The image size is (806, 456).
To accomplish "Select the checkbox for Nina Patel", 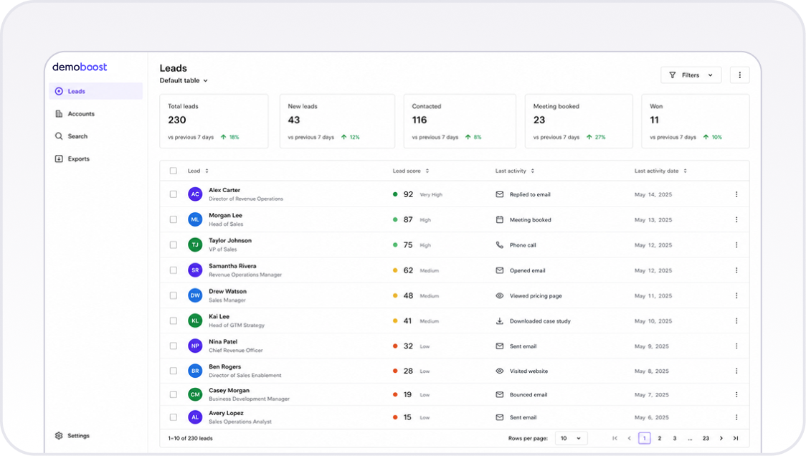I will tap(174, 346).
